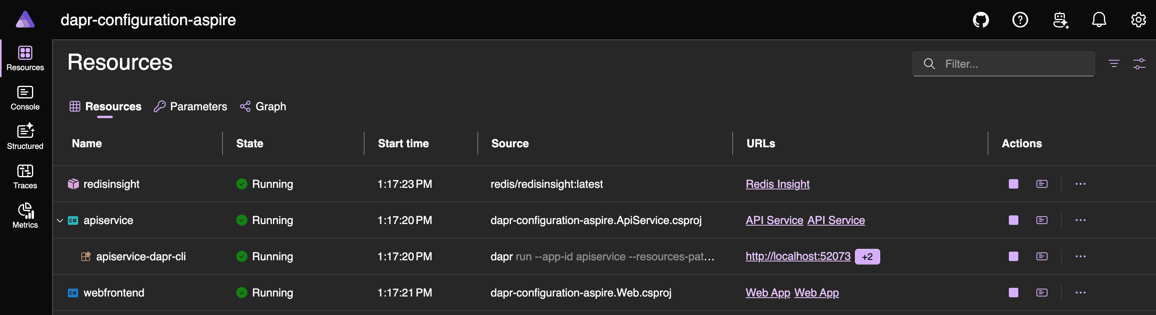The width and height of the screenshot is (1156, 315).
Task: Click the Running state of webfrontend
Action: click(x=265, y=293)
